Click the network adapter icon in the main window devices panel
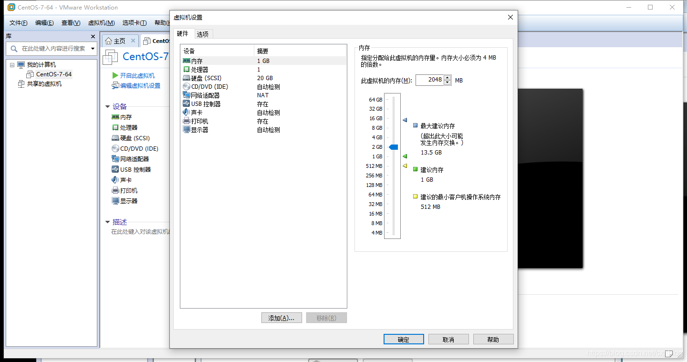The image size is (687, 362). 115,159
